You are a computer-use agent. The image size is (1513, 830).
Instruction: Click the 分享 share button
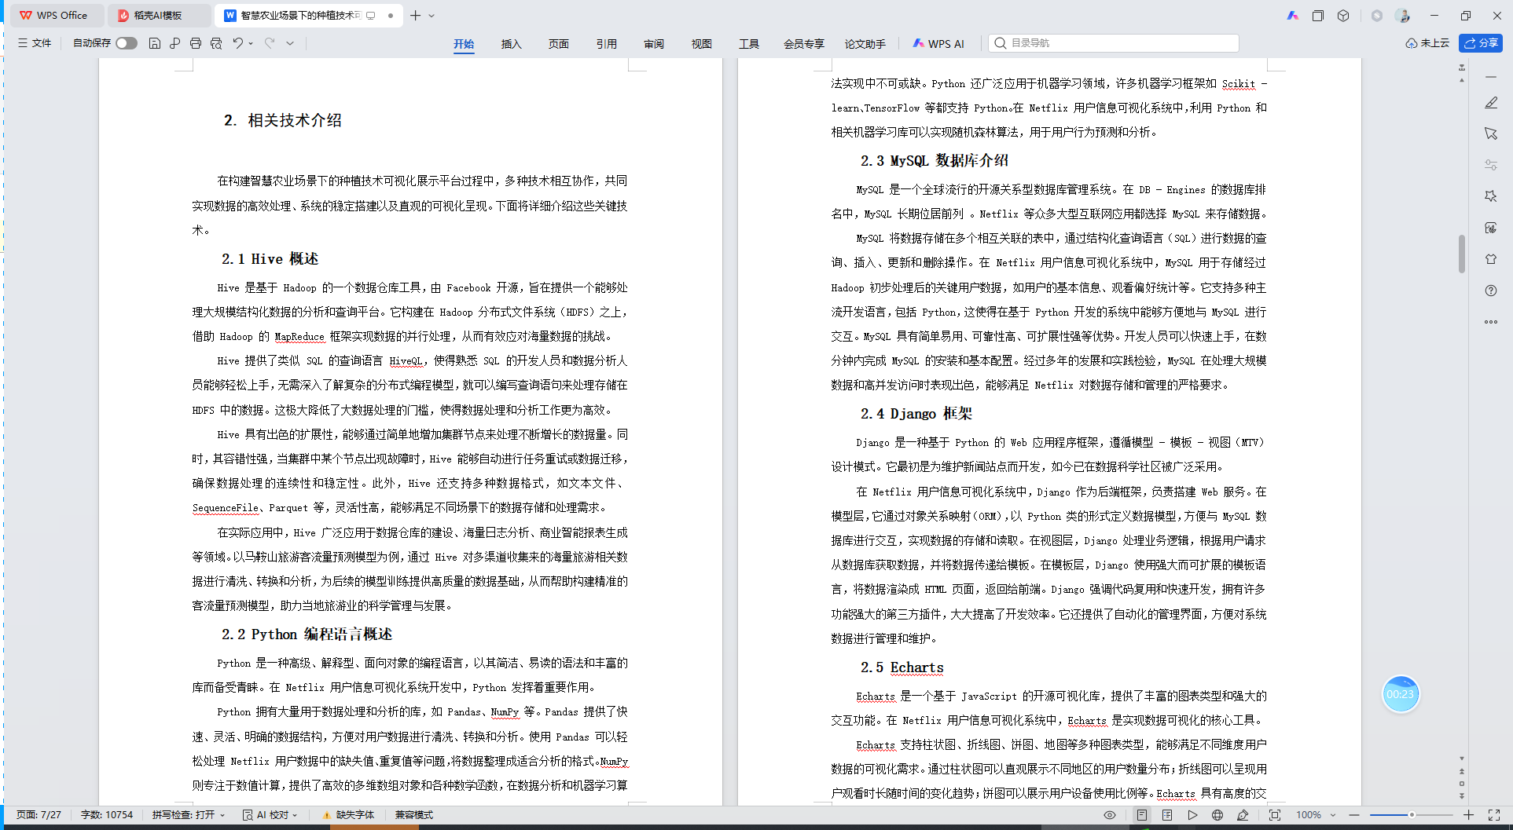[1481, 43]
